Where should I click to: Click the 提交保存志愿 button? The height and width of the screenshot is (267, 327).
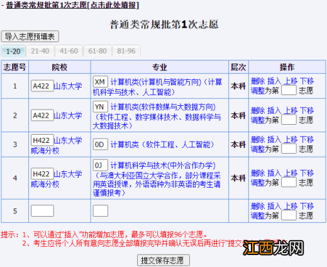tap(163, 260)
